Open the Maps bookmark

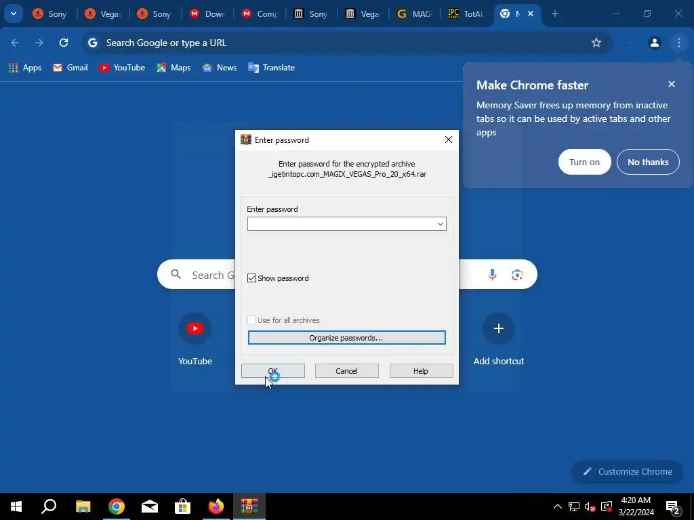(x=173, y=68)
